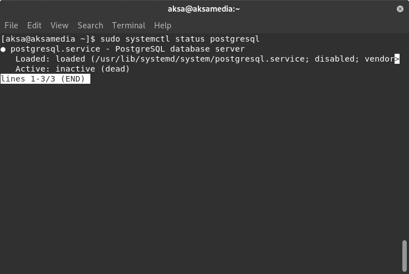
Task: Click the 'Active:' label
Action: click(x=33, y=69)
